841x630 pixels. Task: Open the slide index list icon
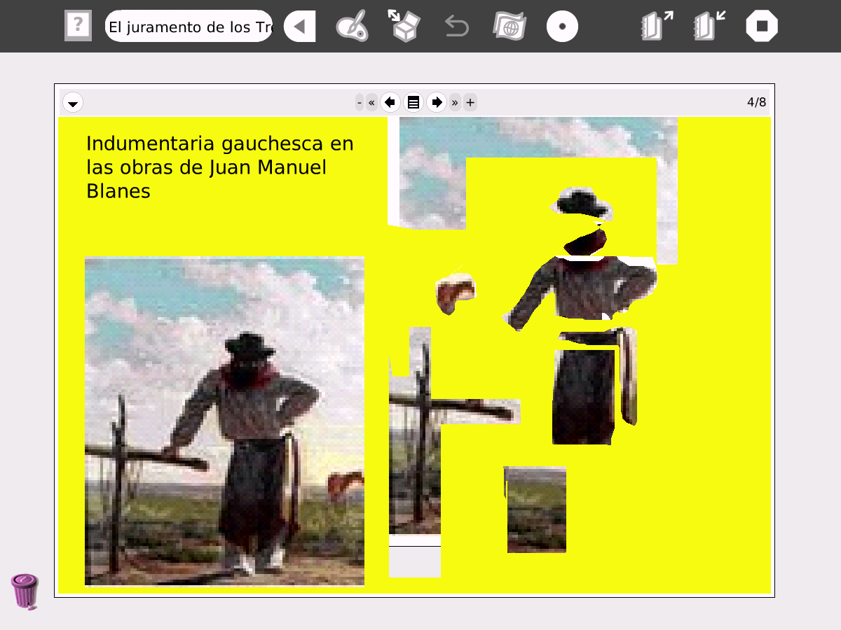(413, 103)
